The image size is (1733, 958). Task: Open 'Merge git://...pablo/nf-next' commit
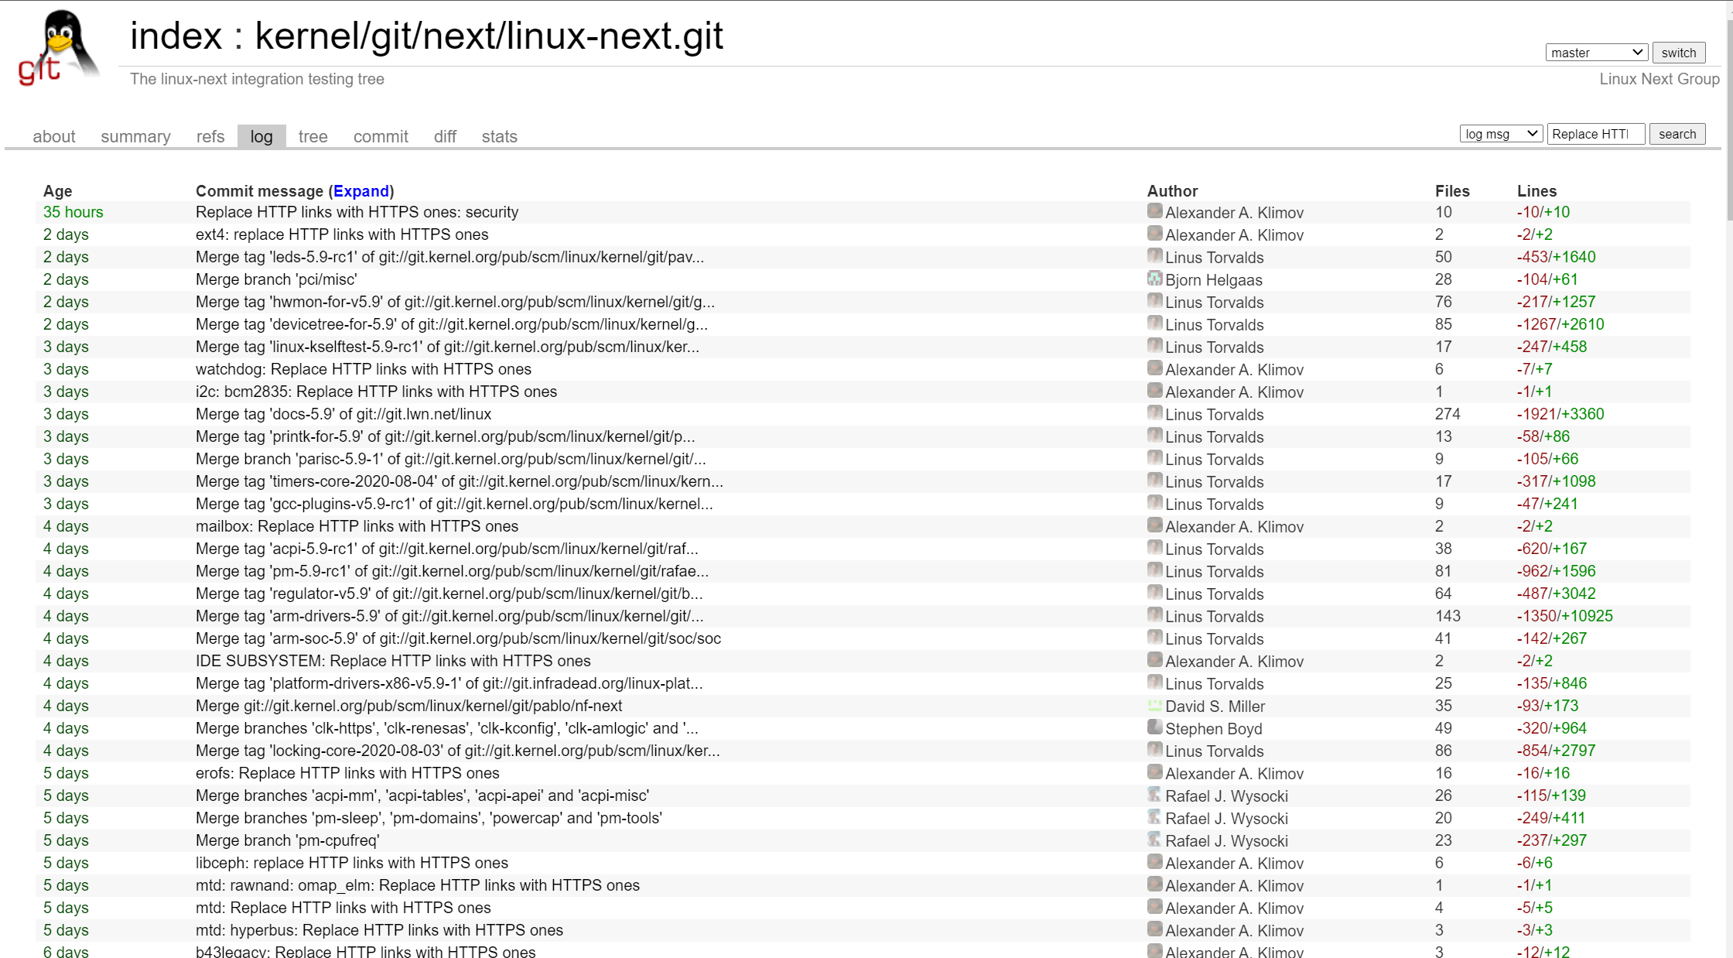408,706
